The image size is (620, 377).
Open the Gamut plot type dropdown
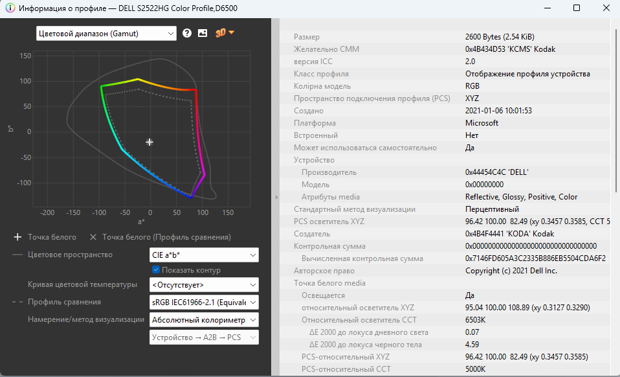coord(106,34)
